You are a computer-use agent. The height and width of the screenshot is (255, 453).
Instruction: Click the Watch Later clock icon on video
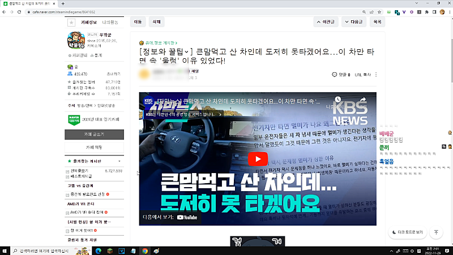337,100
